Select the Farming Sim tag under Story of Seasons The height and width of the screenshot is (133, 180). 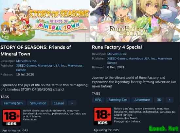coord(13,103)
